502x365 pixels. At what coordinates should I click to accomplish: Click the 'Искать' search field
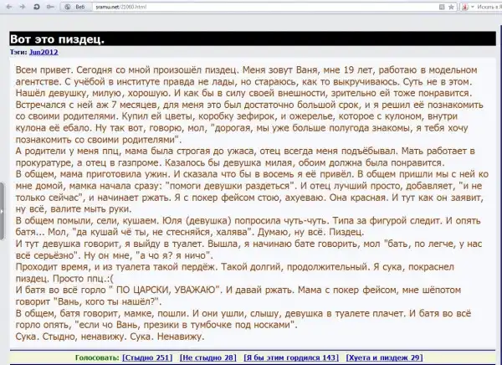(x=489, y=7)
